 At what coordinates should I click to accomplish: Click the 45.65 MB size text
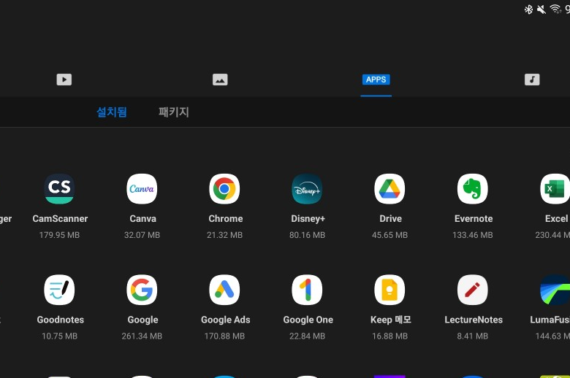click(x=389, y=235)
